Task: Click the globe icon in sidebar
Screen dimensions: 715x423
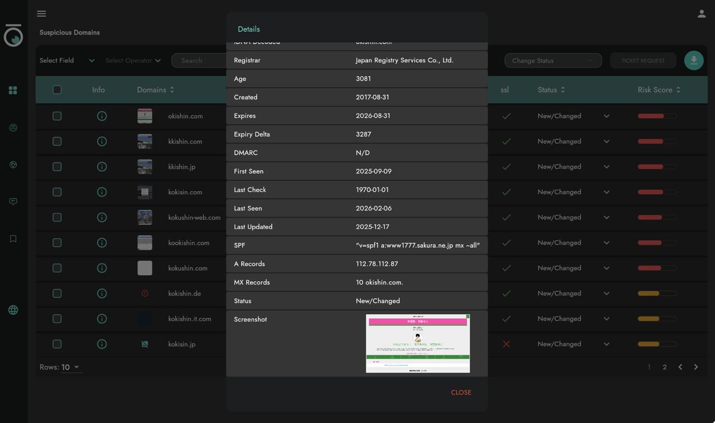Action: [x=13, y=310]
